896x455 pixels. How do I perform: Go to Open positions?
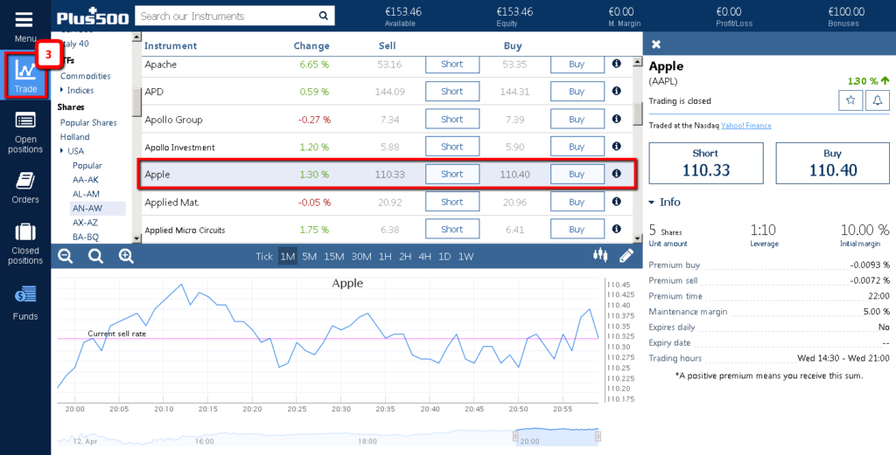(25, 133)
